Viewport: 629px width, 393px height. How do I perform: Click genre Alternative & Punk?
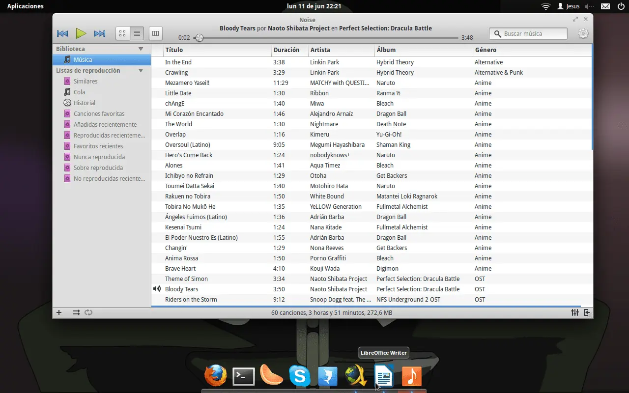[x=499, y=73]
